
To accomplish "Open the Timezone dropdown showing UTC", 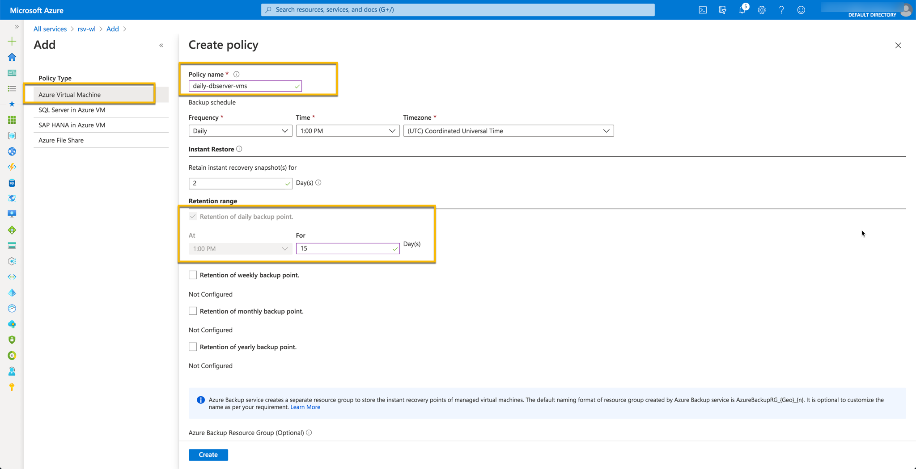I will 509,131.
